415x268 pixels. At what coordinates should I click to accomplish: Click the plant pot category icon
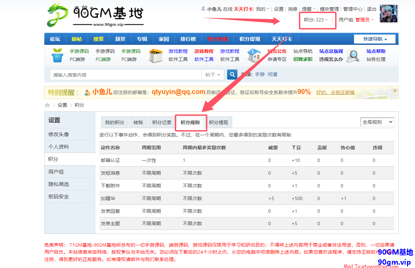coord(57,55)
